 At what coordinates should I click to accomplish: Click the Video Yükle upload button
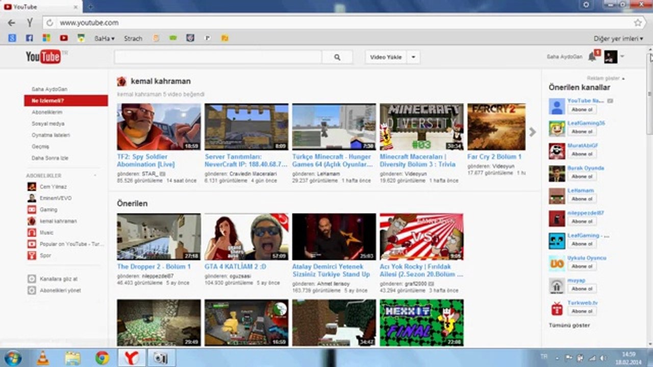[386, 57]
